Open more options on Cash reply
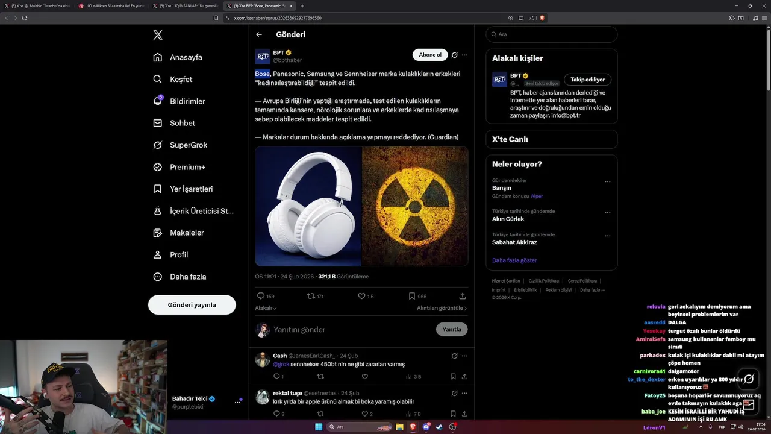 point(464,356)
